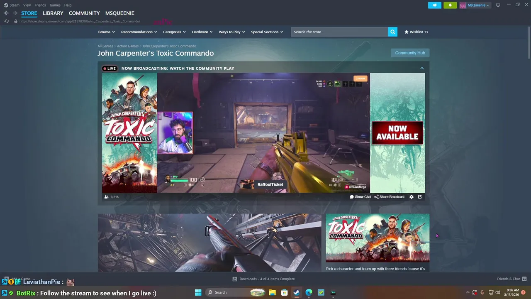Click the orange notification count badge
The image size is (531, 299).
tap(523, 292)
